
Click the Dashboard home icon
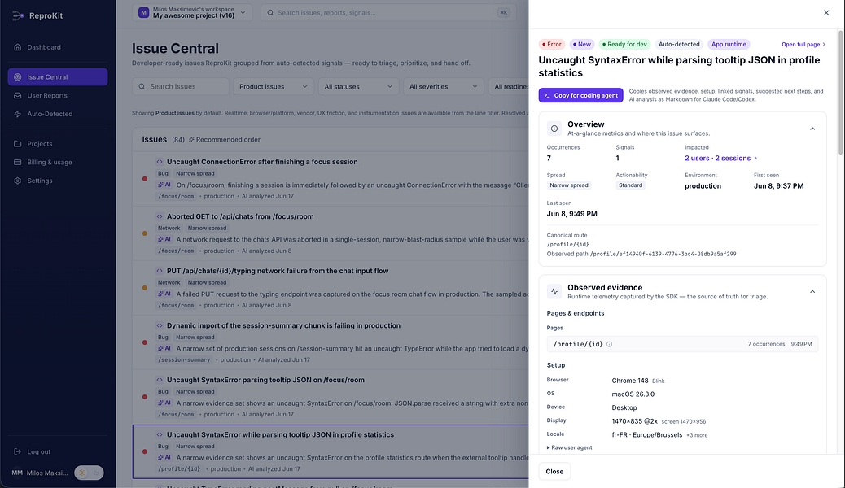(18, 47)
